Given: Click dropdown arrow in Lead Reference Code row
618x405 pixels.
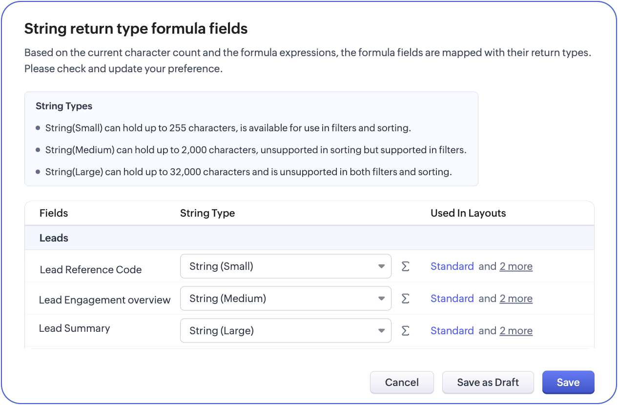Looking at the screenshot, I should coord(381,266).
